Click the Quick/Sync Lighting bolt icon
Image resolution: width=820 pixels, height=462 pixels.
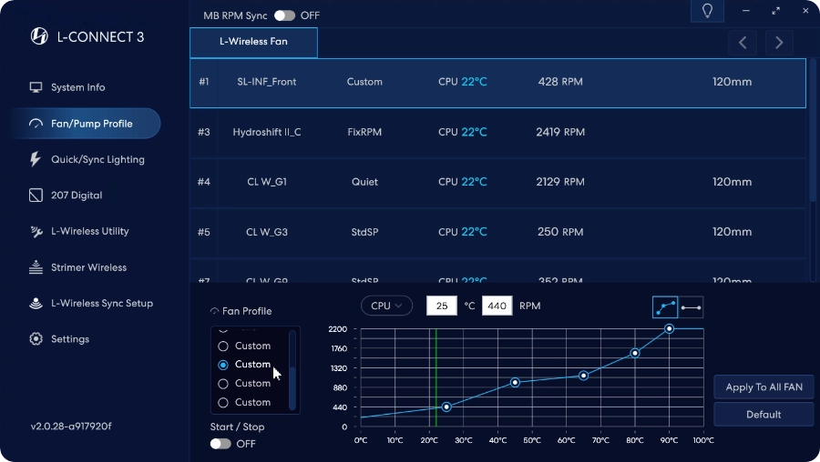tap(36, 159)
